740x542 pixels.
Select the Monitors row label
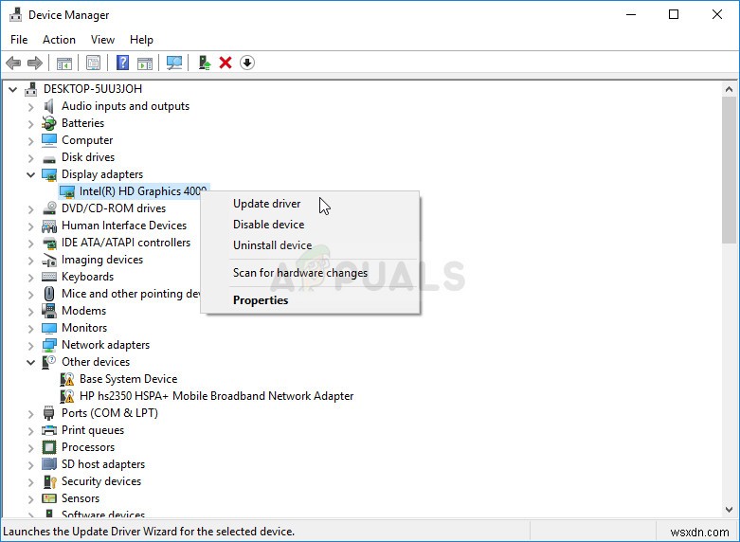click(x=84, y=328)
